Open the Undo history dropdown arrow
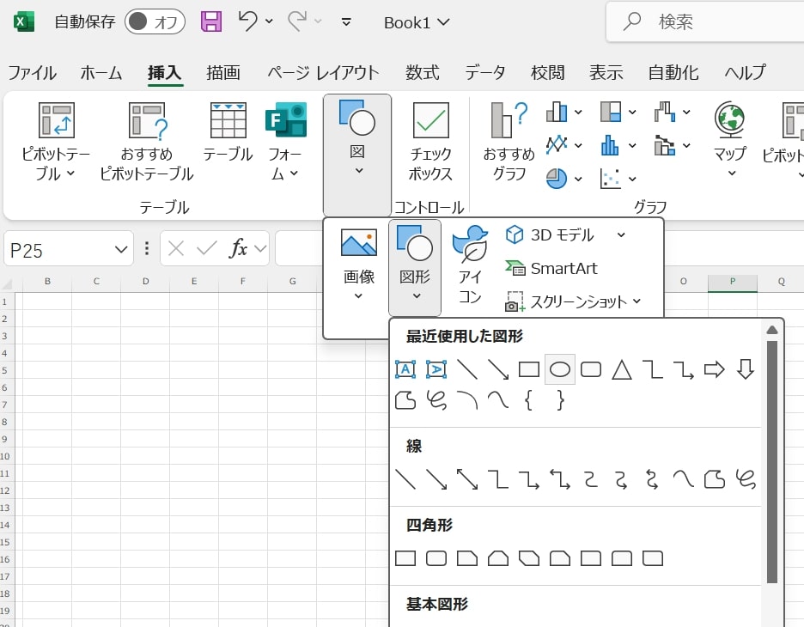Screen dimensions: 804x627 coord(269,21)
